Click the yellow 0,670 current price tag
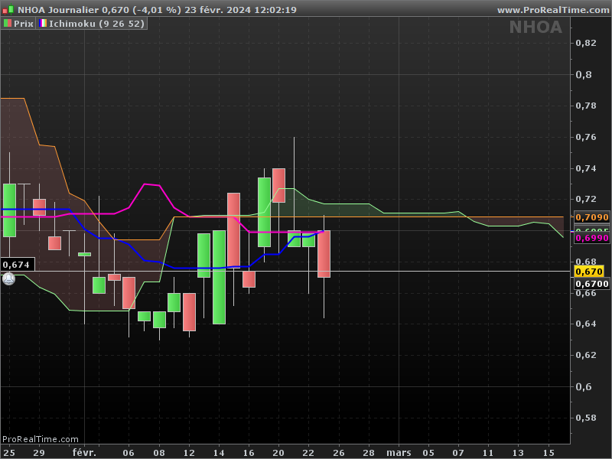Viewport: 612px width, 459px height. pos(589,272)
